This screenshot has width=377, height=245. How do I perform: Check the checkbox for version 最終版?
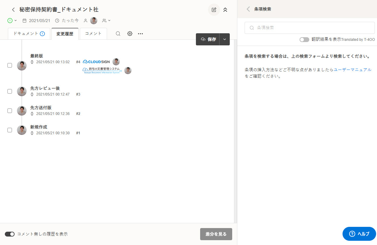click(x=9, y=65)
